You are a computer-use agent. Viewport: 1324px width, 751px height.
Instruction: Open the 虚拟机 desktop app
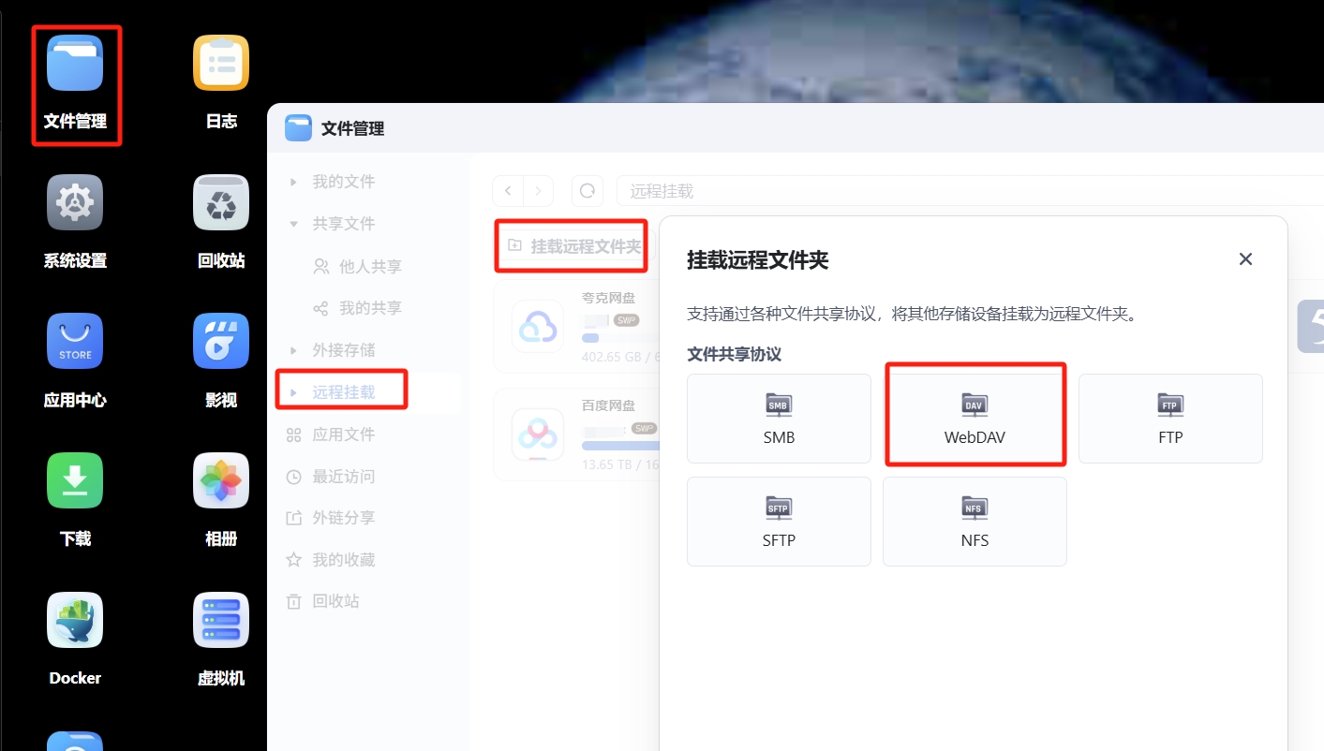point(221,620)
